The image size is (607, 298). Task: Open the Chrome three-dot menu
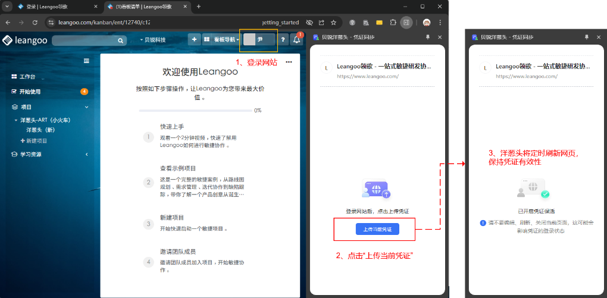440,23
